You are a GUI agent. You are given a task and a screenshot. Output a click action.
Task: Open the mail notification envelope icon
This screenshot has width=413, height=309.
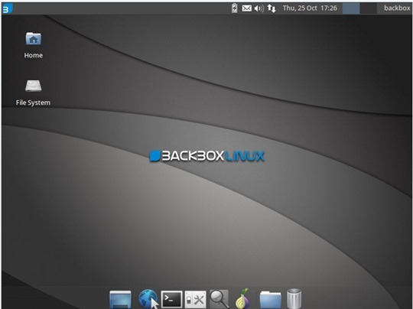pyautogui.click(x=246, y=8)
